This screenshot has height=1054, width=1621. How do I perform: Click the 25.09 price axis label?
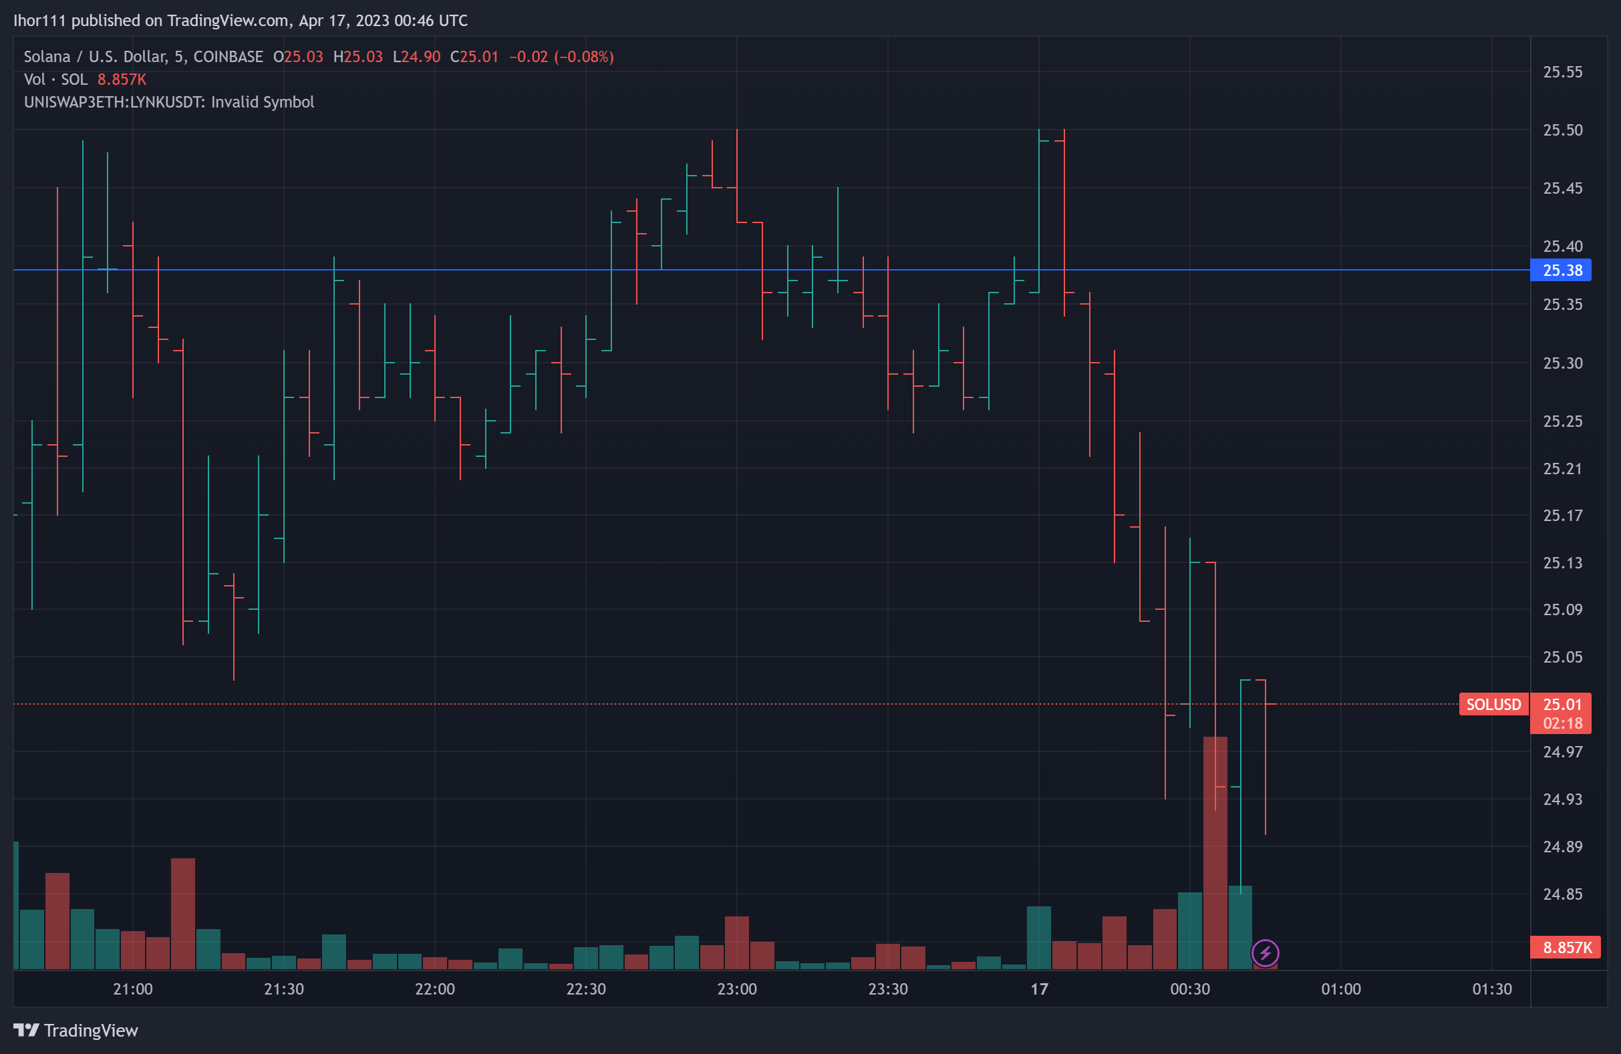click(x=1562, y=609)
